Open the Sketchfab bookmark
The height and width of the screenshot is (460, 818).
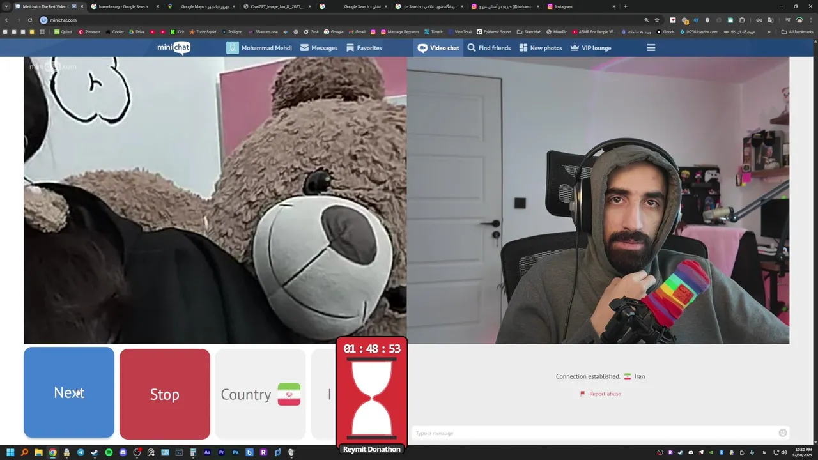click(x=529, y=31)
